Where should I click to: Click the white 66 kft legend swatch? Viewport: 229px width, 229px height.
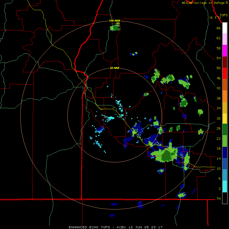225,28
